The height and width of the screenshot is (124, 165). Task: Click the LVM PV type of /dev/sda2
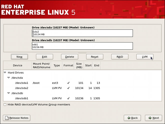(x=57, y=88)
